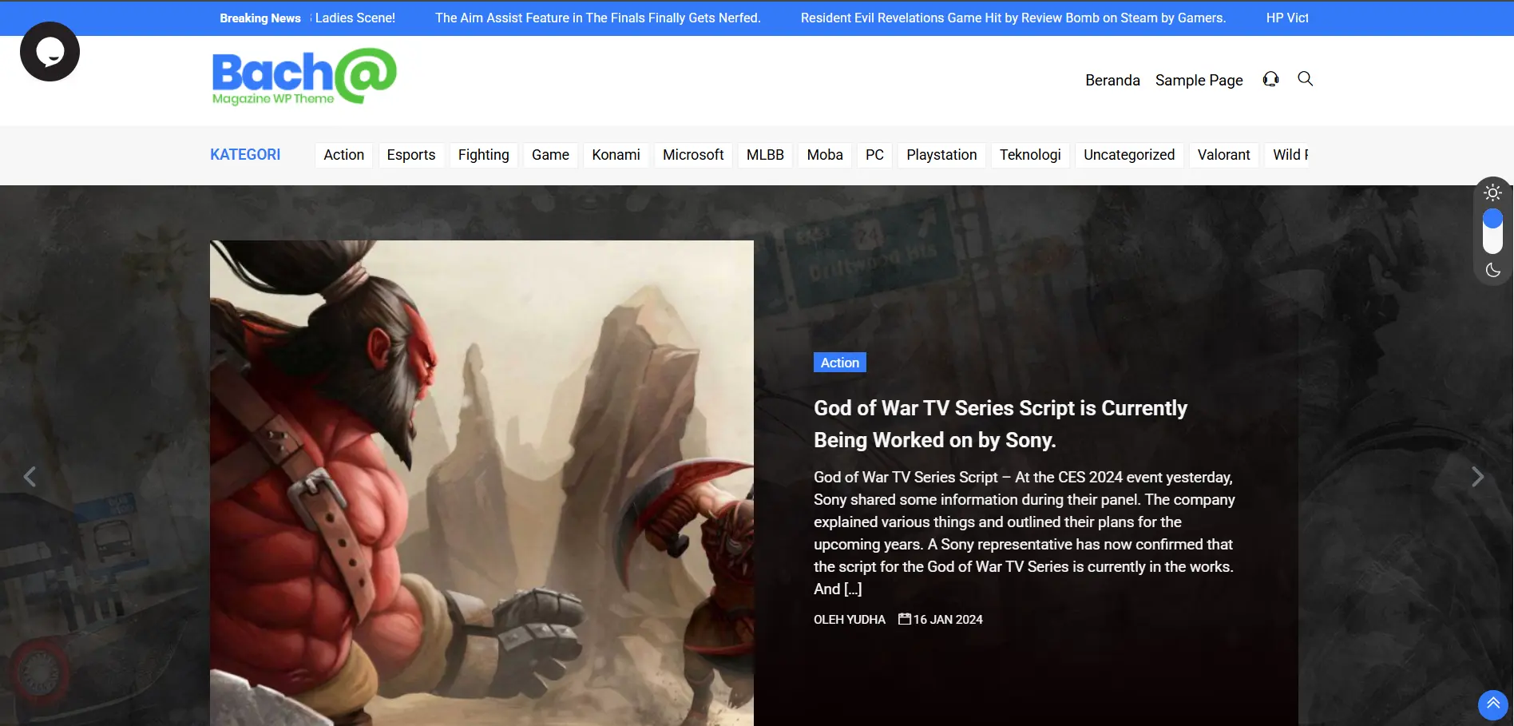The width and height of the screenshot is (1514, 726).
Task: Switch to dark mode moon icon
Action: click(1492, 270)
